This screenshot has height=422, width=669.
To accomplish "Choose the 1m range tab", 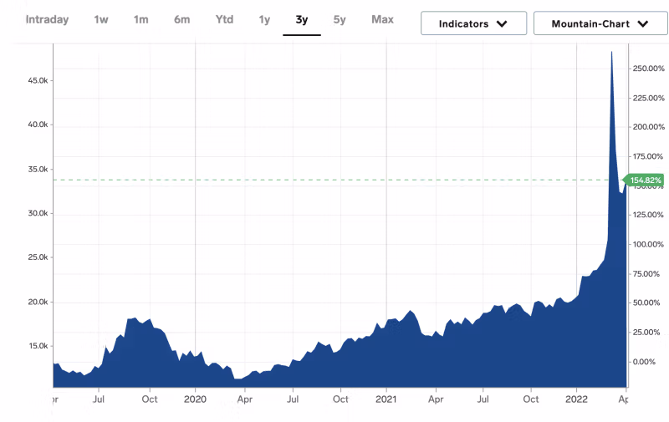I will tap(140, 19).
